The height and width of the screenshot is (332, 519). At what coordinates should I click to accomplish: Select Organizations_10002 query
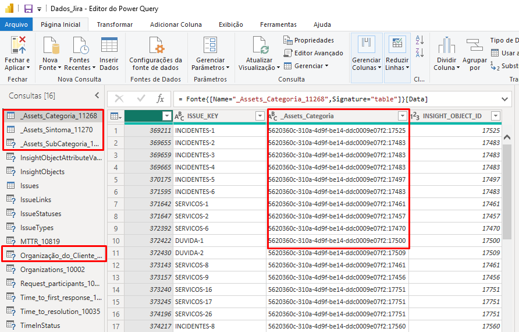click(x=53, y=269)
